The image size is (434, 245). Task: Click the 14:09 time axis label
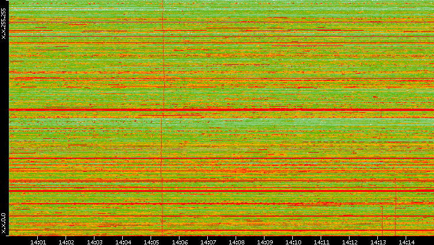[265, 242]
